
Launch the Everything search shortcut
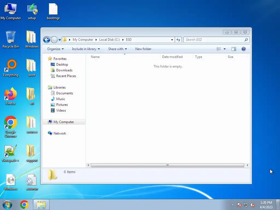pyautogui.click(x=11, y=68)
